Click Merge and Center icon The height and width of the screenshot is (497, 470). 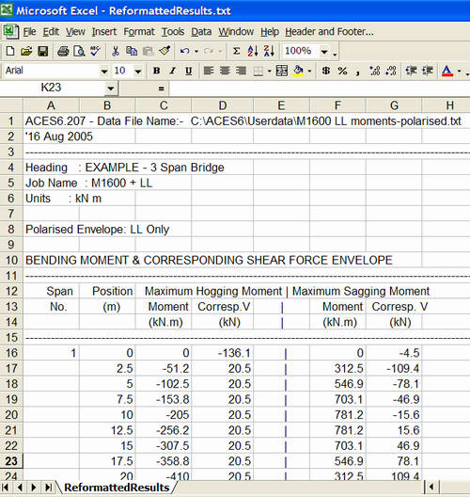tap(282, 71)
